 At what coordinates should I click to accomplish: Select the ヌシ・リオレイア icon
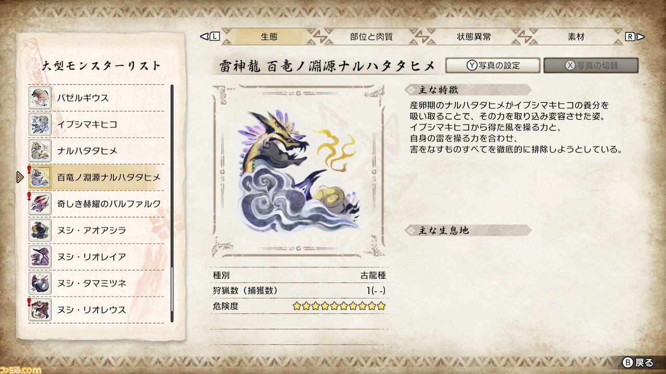(40, 257)
